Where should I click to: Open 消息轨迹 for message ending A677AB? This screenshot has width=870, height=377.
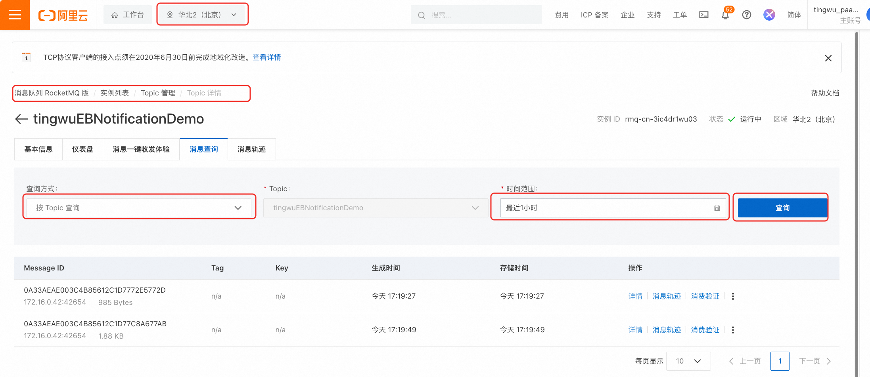click(x=667, y=330)
